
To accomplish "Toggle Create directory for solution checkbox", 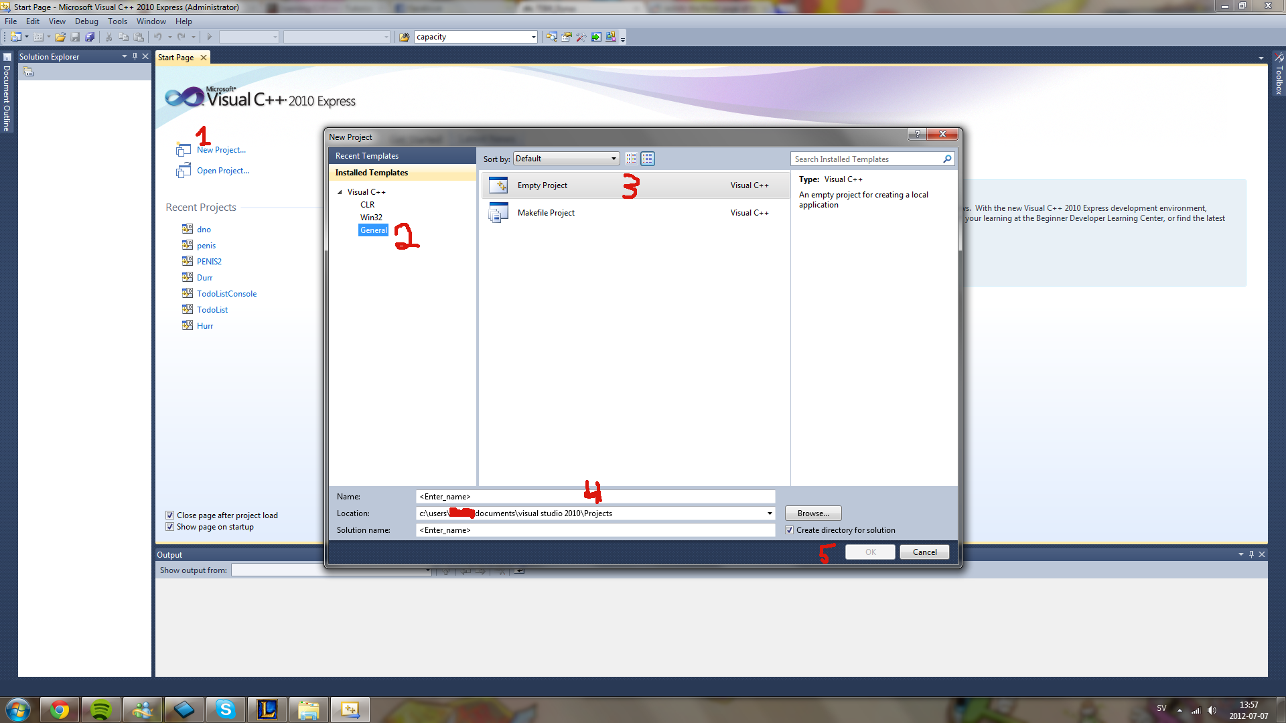I will click(x=790, y=530).
